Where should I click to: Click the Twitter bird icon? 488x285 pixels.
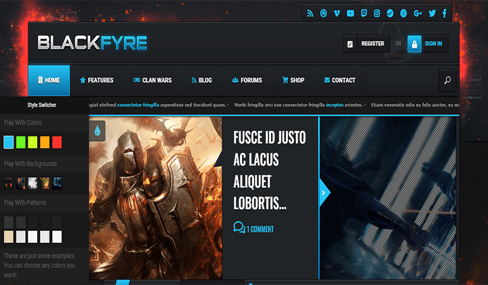click(432, 14)
